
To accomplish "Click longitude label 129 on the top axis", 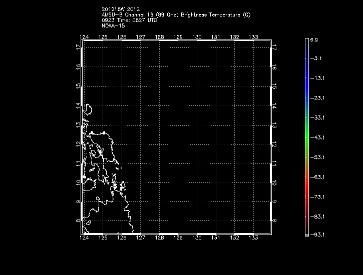I will tap(178, 37).
